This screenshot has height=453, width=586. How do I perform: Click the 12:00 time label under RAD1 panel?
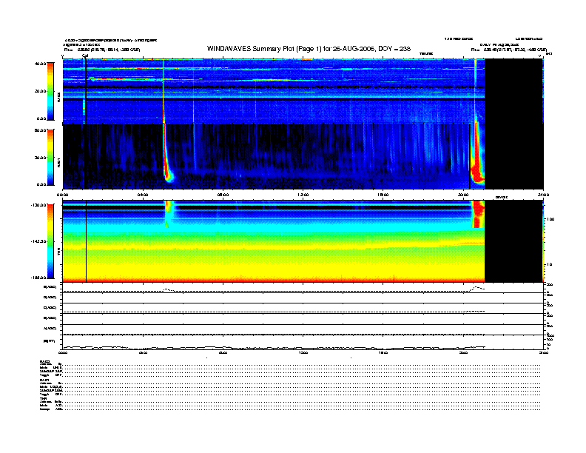click(303, 195)
